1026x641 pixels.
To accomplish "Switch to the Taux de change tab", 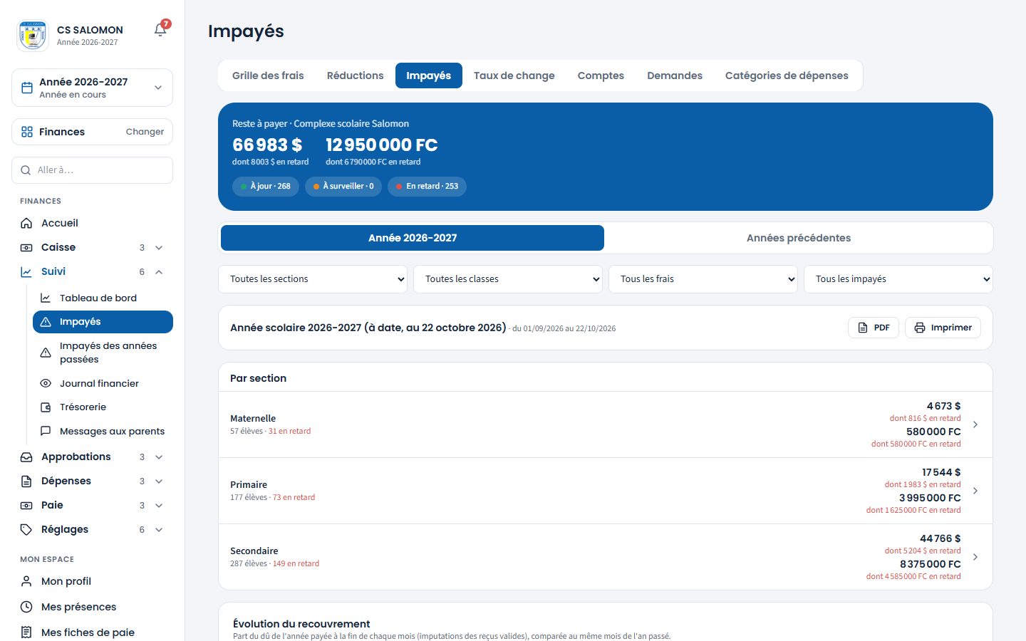I will tap(514, 75).
